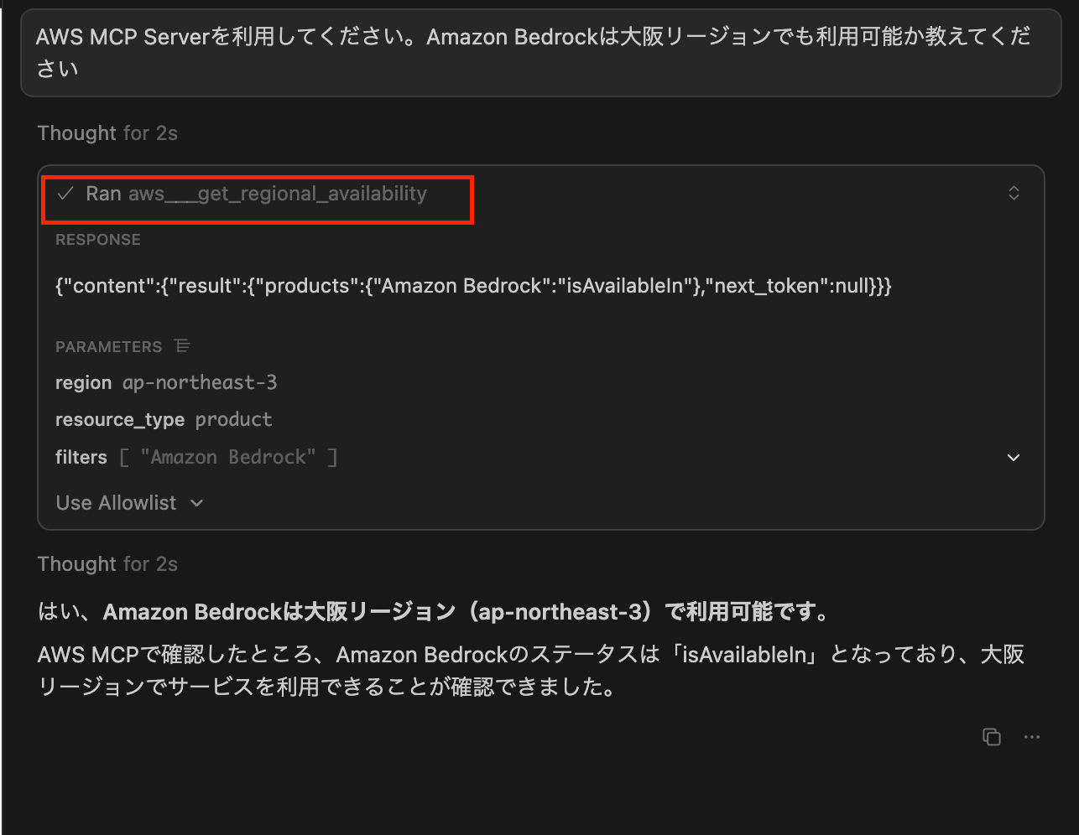
Task: Click the double-chevron on the tool call header
Action: pos(1014,193)
